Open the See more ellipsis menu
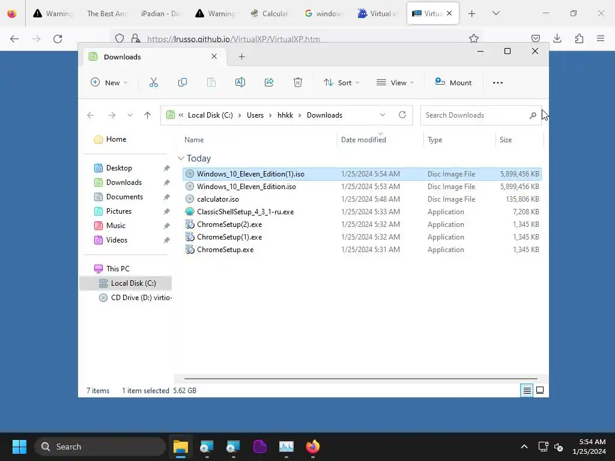The width and height of the screenshot is (615, 461). pos(498,83)
